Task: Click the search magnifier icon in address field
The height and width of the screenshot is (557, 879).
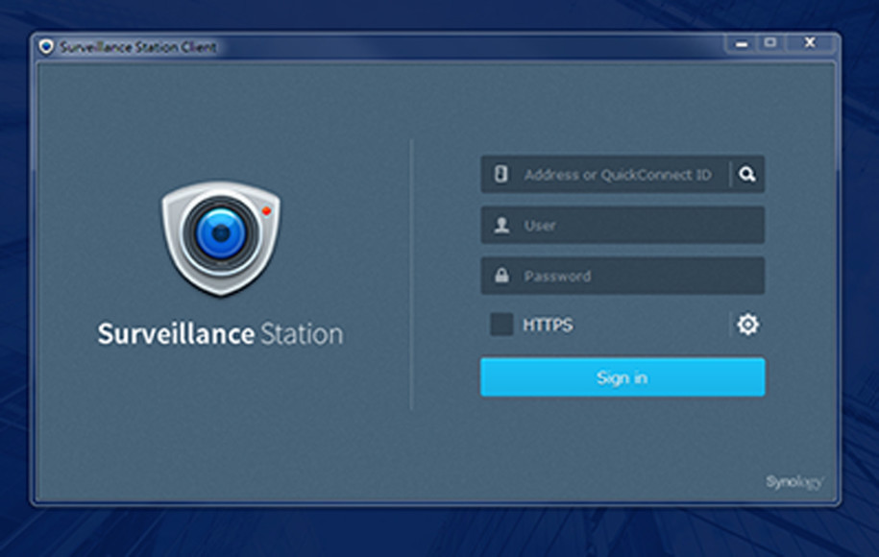Action: tap(746, 174)
